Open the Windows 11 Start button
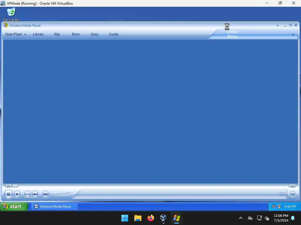 click(x=125, y=218)
